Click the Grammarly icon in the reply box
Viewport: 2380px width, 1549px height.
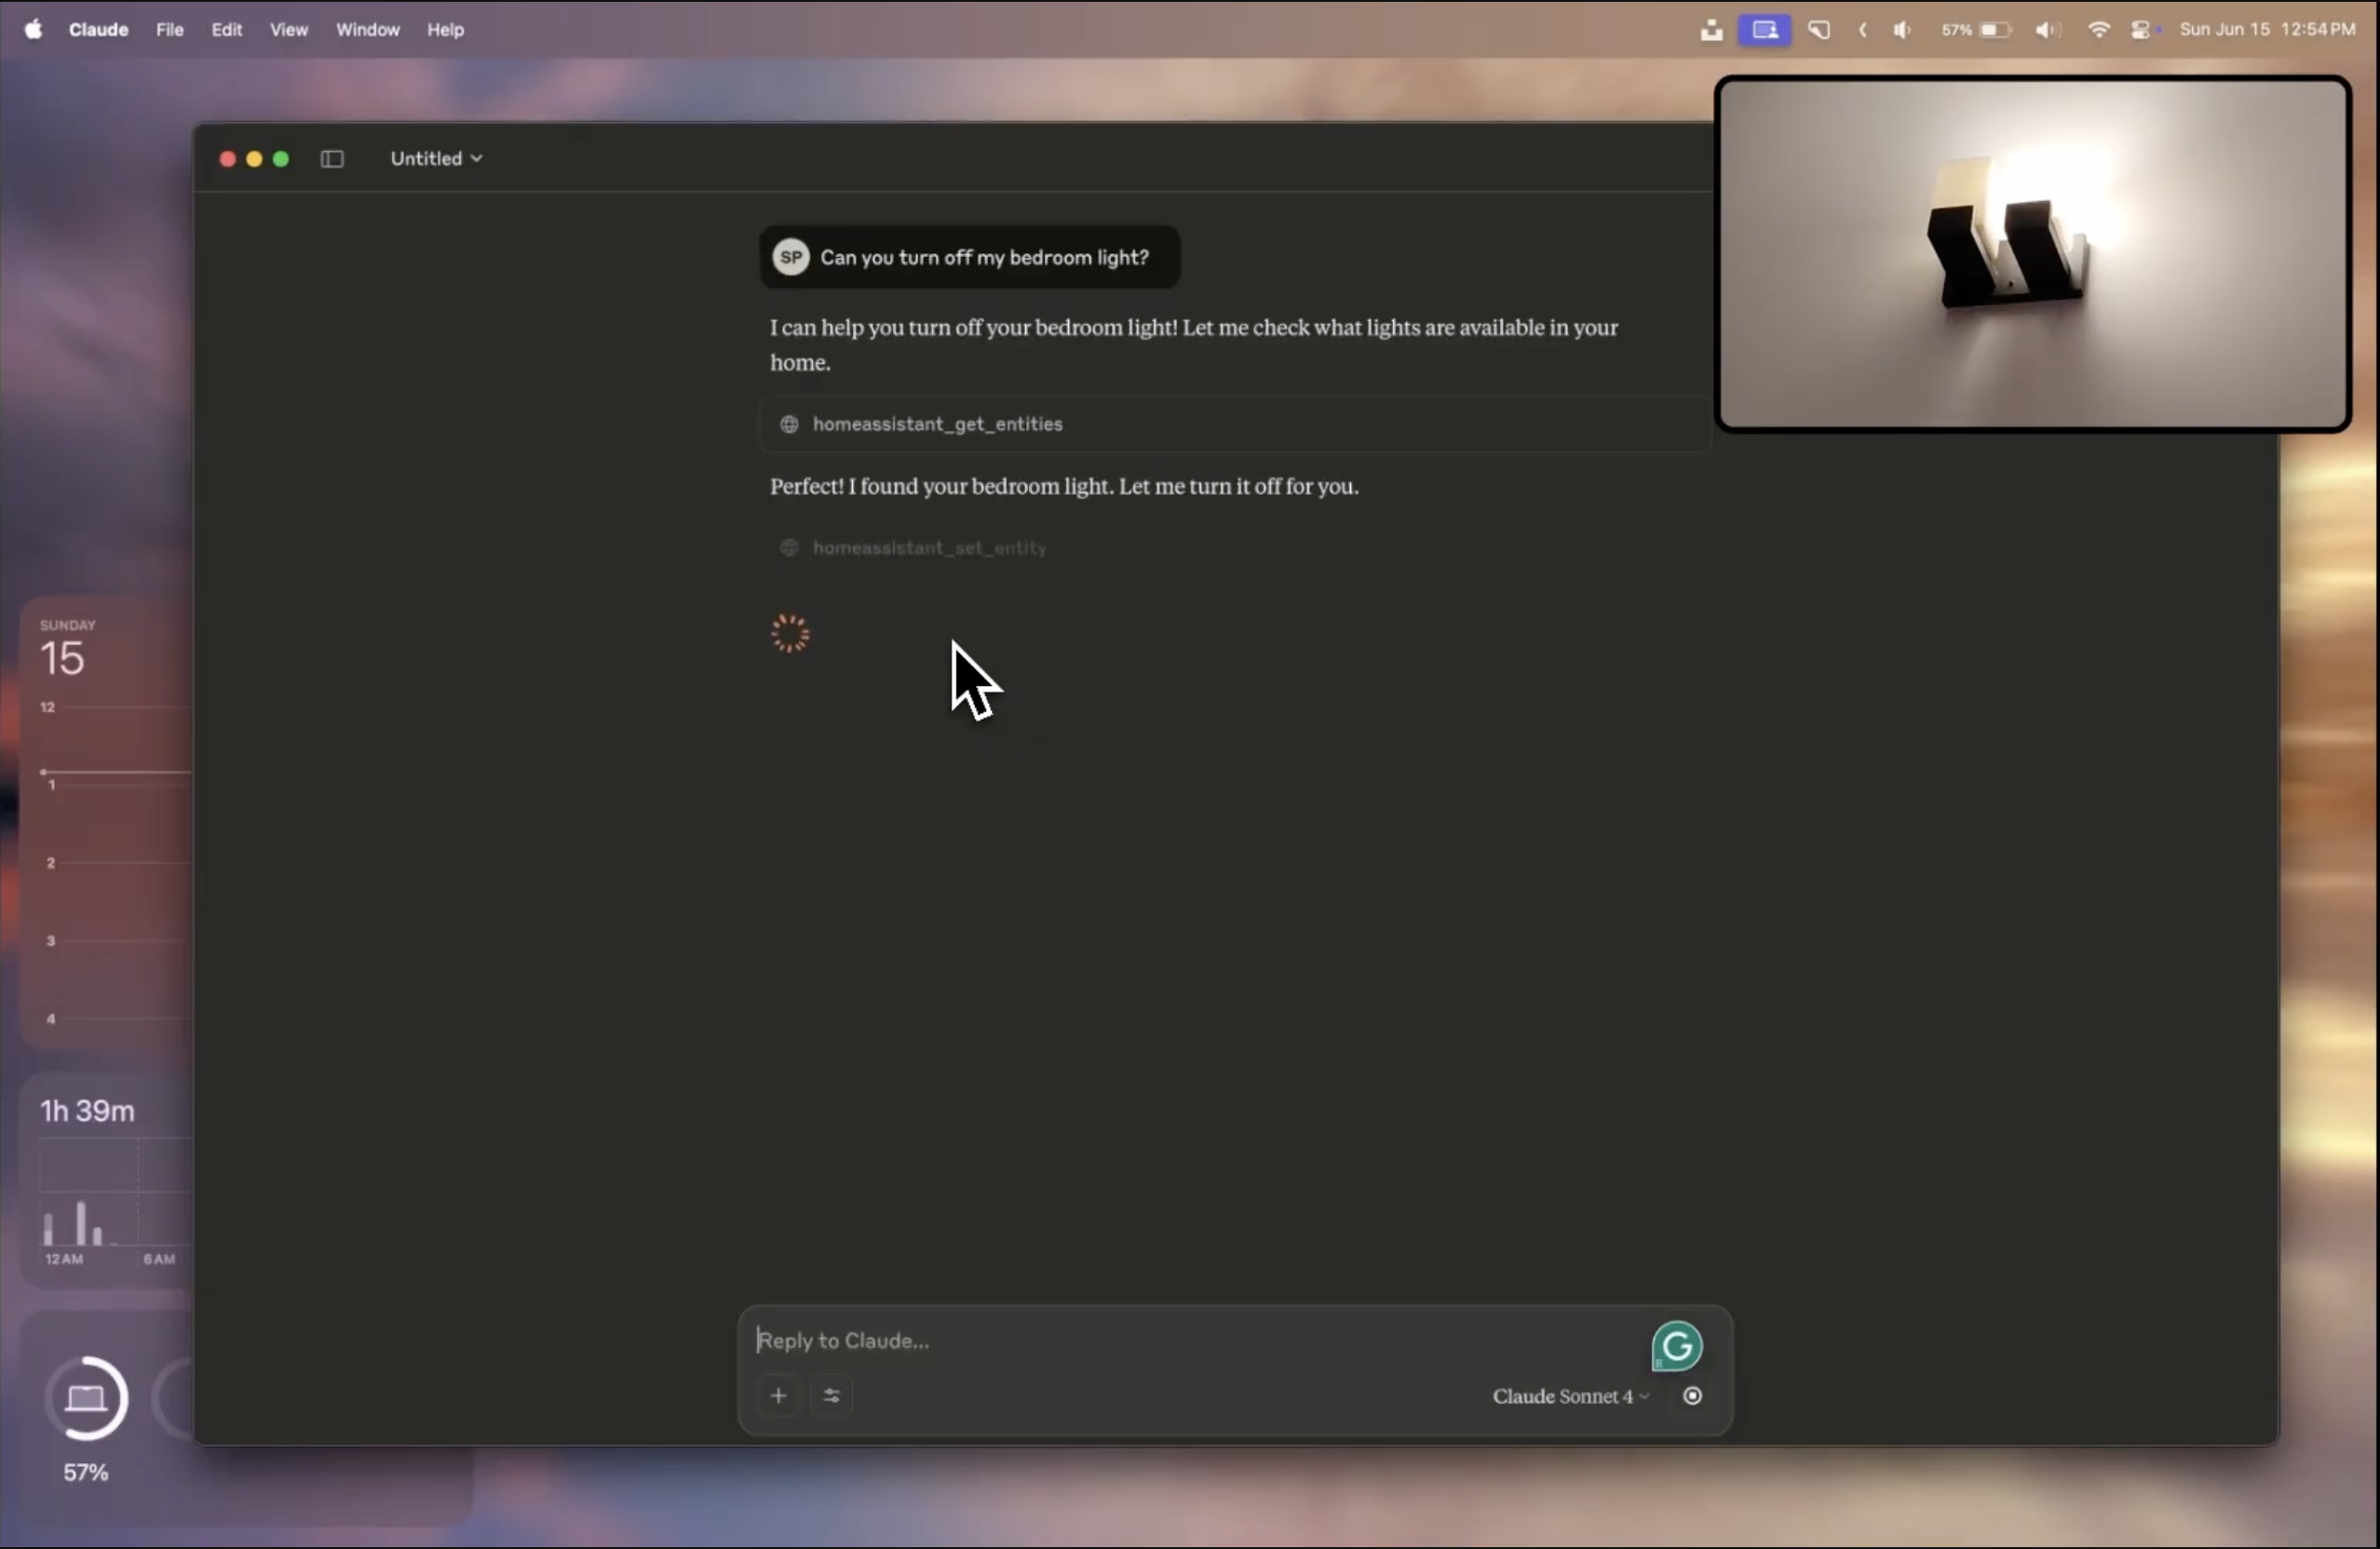[1677, 1346]
